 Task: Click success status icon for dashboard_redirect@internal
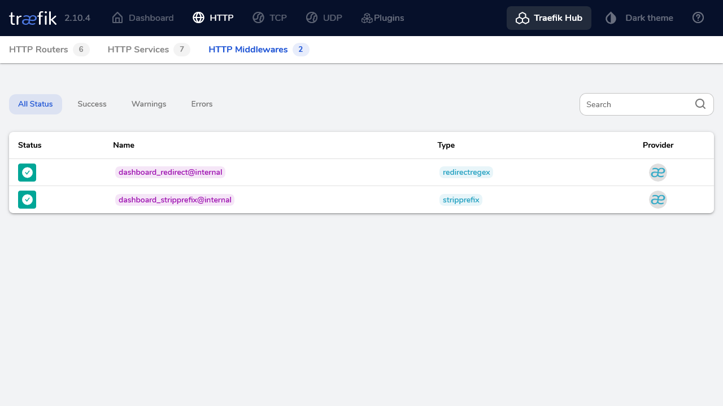[27, 173]
